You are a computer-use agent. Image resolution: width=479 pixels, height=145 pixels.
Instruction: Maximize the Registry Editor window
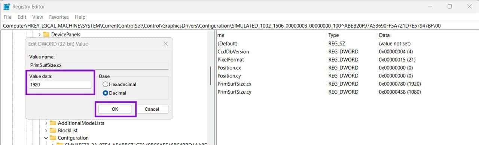449,6
